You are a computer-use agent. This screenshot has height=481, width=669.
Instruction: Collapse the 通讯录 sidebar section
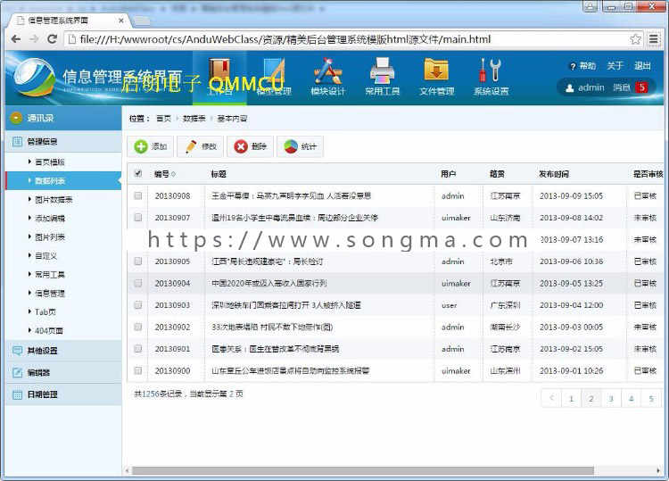click(x=63, y=118)
